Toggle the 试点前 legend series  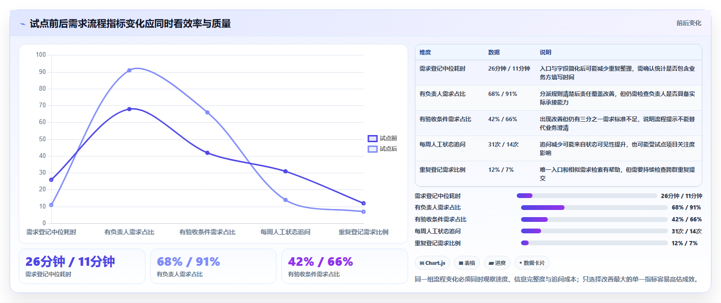(x=382, y=138)
